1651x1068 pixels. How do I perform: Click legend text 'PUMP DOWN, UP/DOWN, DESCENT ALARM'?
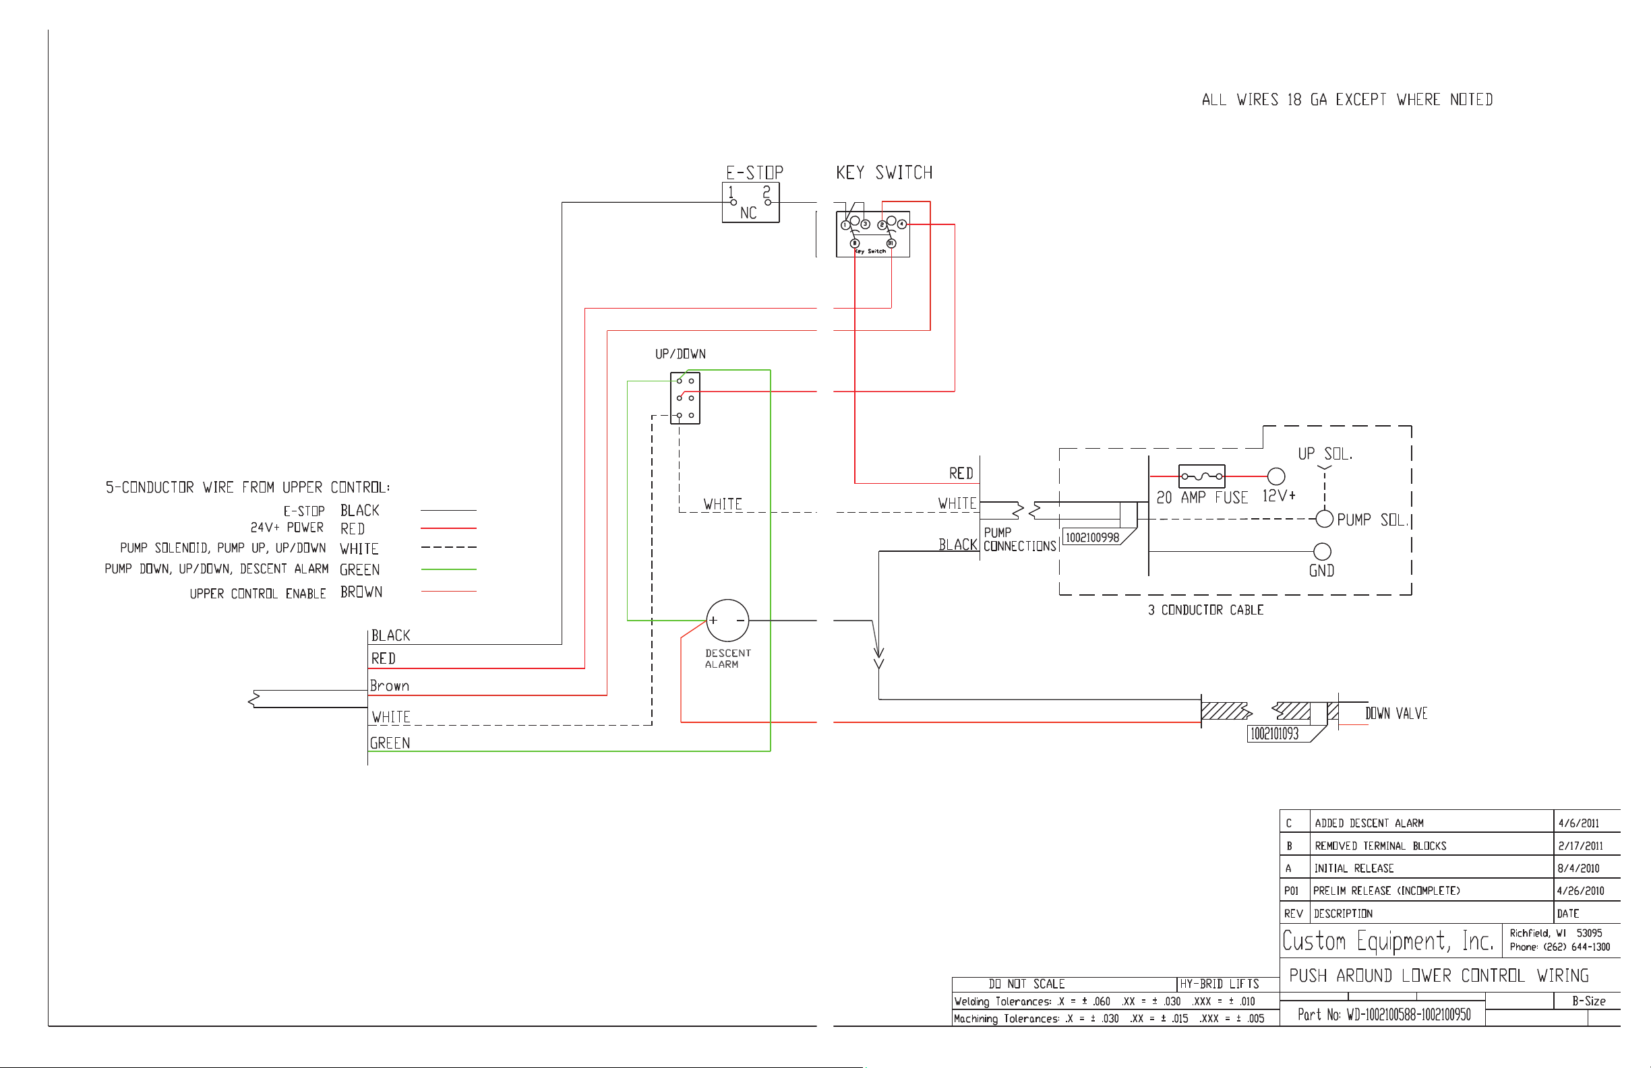click(x=216, y=569)
